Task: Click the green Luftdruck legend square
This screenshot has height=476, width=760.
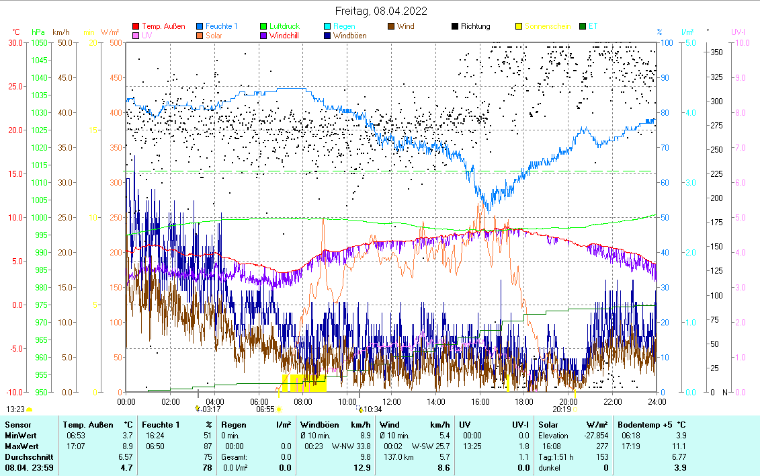Action: [264, 27]
